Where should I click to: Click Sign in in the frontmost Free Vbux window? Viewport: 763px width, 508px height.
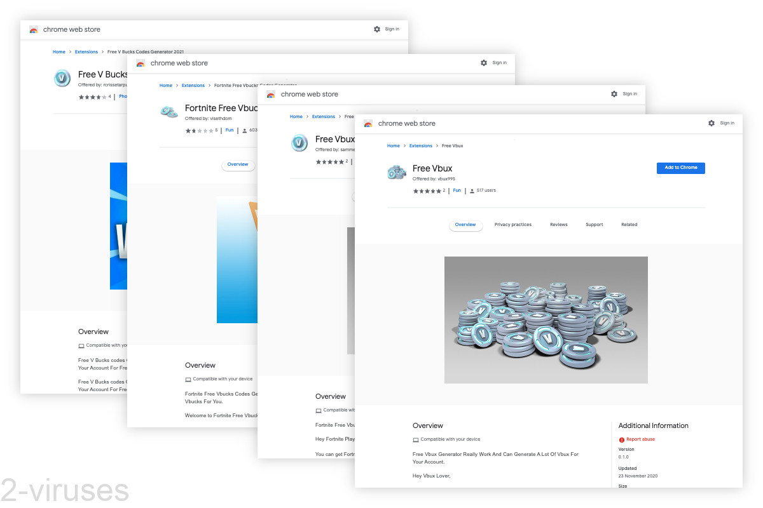(727, 123)
